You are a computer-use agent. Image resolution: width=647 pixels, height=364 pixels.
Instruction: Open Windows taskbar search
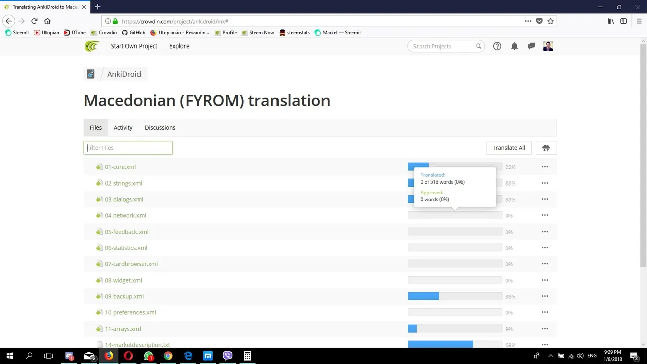coord(29,356)
